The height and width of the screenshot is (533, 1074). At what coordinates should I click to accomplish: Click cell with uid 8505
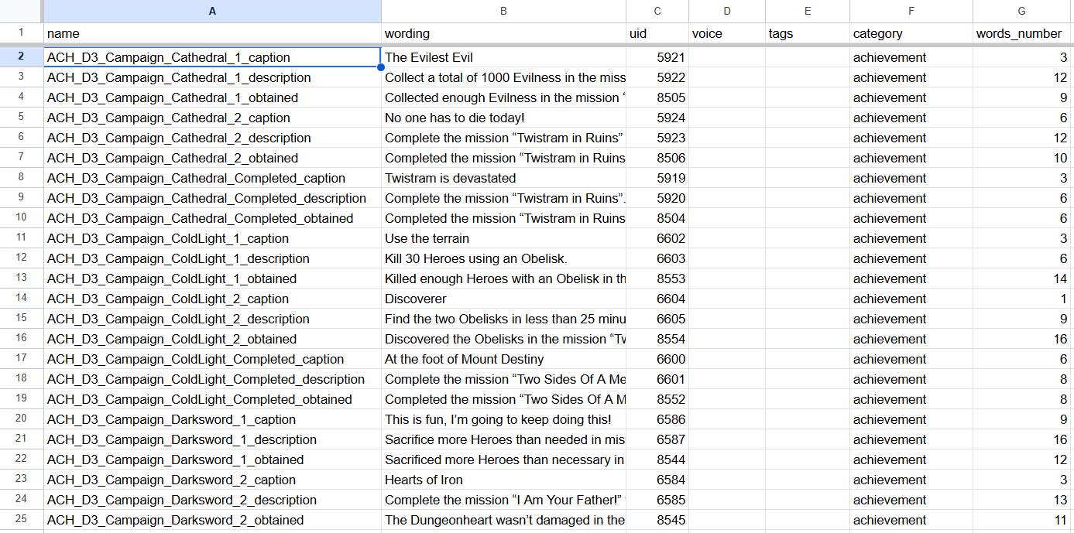[x=657, y=97]
